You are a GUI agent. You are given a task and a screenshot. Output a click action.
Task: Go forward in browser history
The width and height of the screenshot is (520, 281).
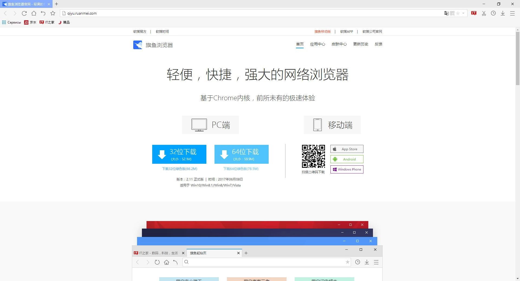pyautogui.click(x=15, y=13)
